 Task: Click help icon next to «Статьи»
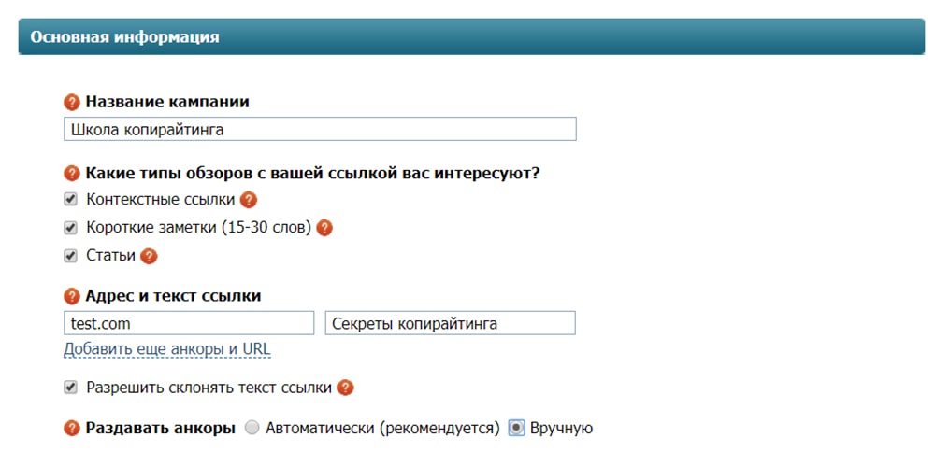coord(149,255)
